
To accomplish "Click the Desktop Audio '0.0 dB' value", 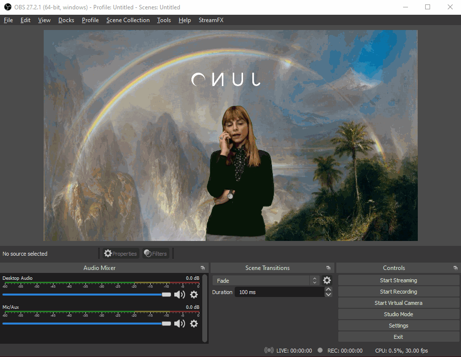I will [x=192, y=278].
